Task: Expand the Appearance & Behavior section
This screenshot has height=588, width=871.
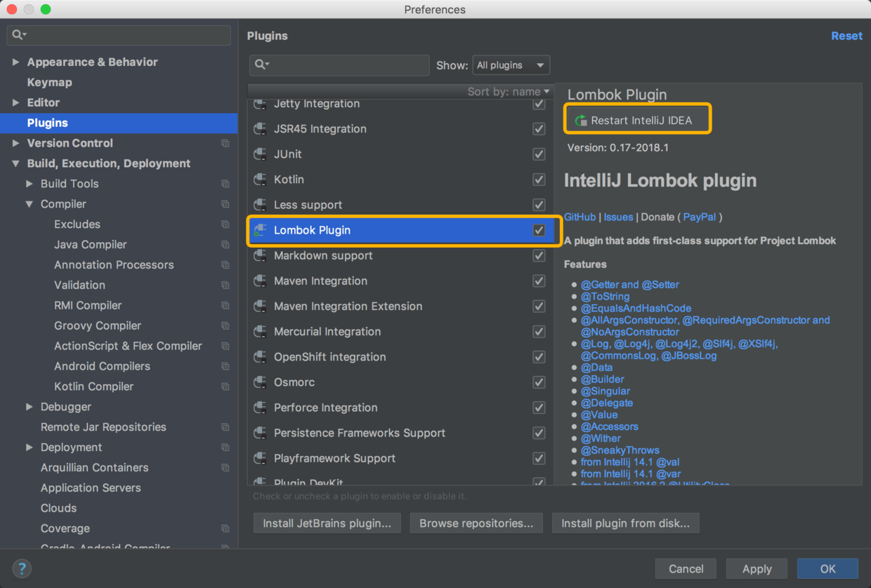Action: (x=15, y=62)
